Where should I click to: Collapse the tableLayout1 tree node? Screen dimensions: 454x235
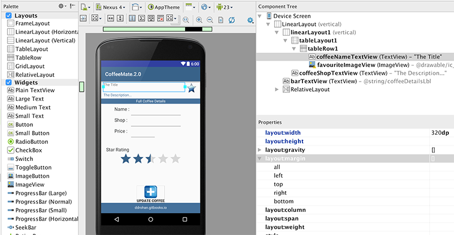point(285,40)
